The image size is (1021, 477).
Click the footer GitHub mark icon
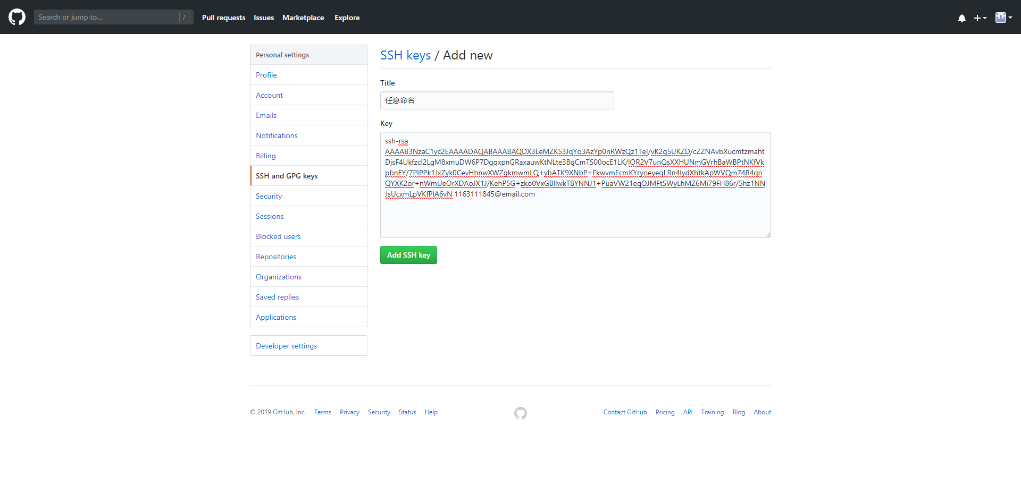(x=521, y=413)
